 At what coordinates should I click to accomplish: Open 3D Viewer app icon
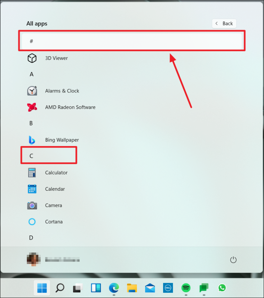(x=32, y=58)
